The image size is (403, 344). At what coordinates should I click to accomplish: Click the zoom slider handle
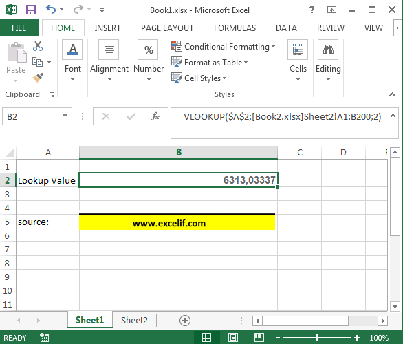point(317,337)
